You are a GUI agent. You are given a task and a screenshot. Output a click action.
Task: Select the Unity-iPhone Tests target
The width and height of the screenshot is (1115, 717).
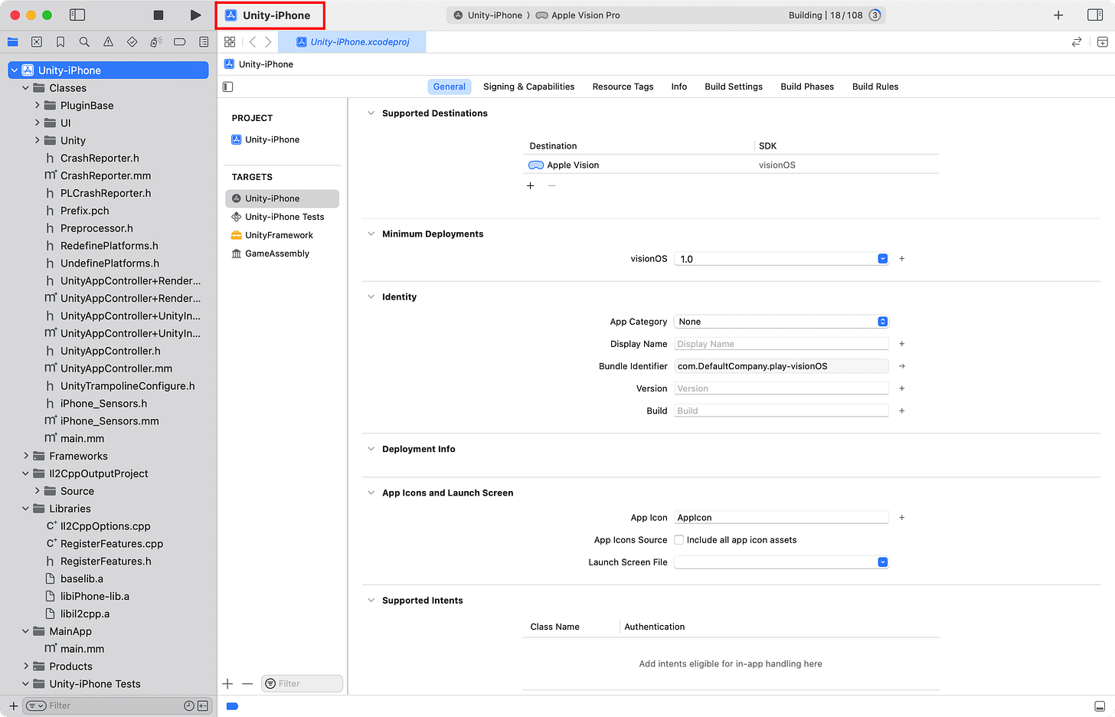(x=283, y=217)
